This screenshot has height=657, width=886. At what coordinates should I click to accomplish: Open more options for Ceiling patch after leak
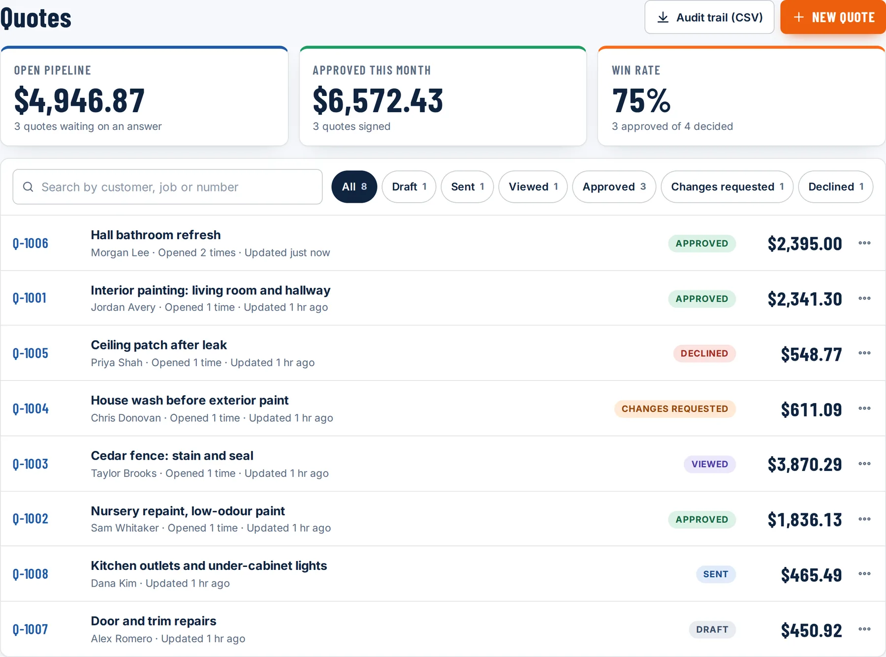point(864,353)
